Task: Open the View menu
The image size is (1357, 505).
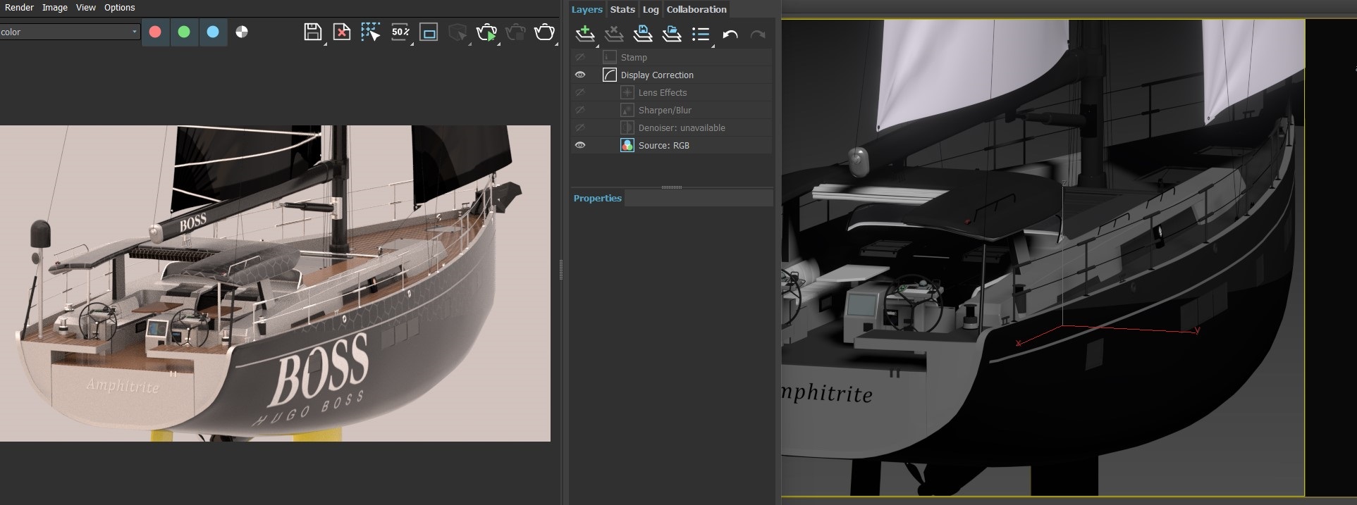Action: (x=86, y=7)
